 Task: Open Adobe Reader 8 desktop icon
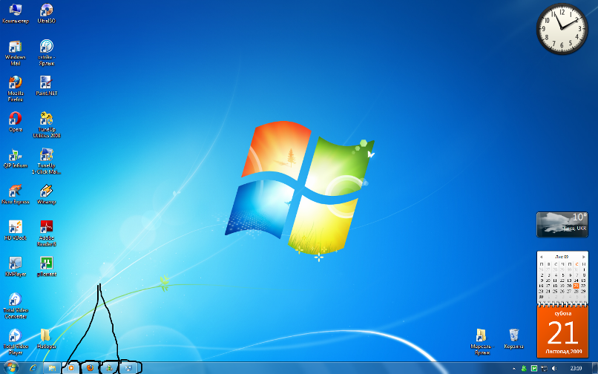point(46,228)
